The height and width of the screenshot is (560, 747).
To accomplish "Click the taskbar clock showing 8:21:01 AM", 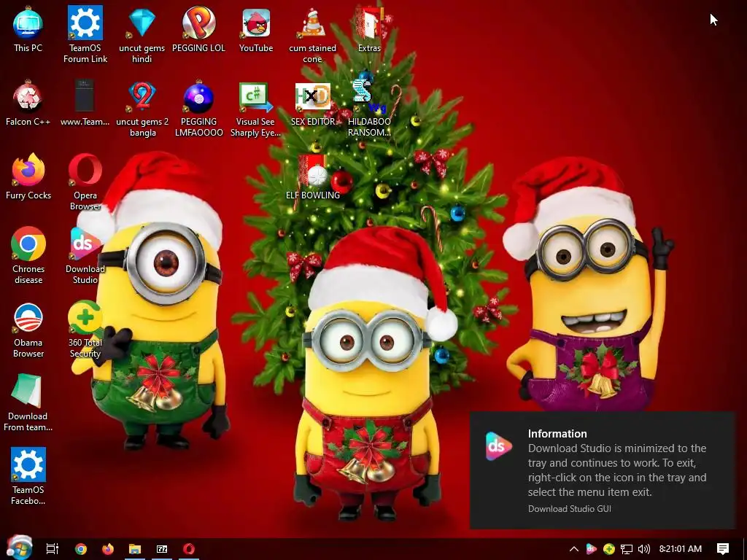I will [x=681, y=549].
